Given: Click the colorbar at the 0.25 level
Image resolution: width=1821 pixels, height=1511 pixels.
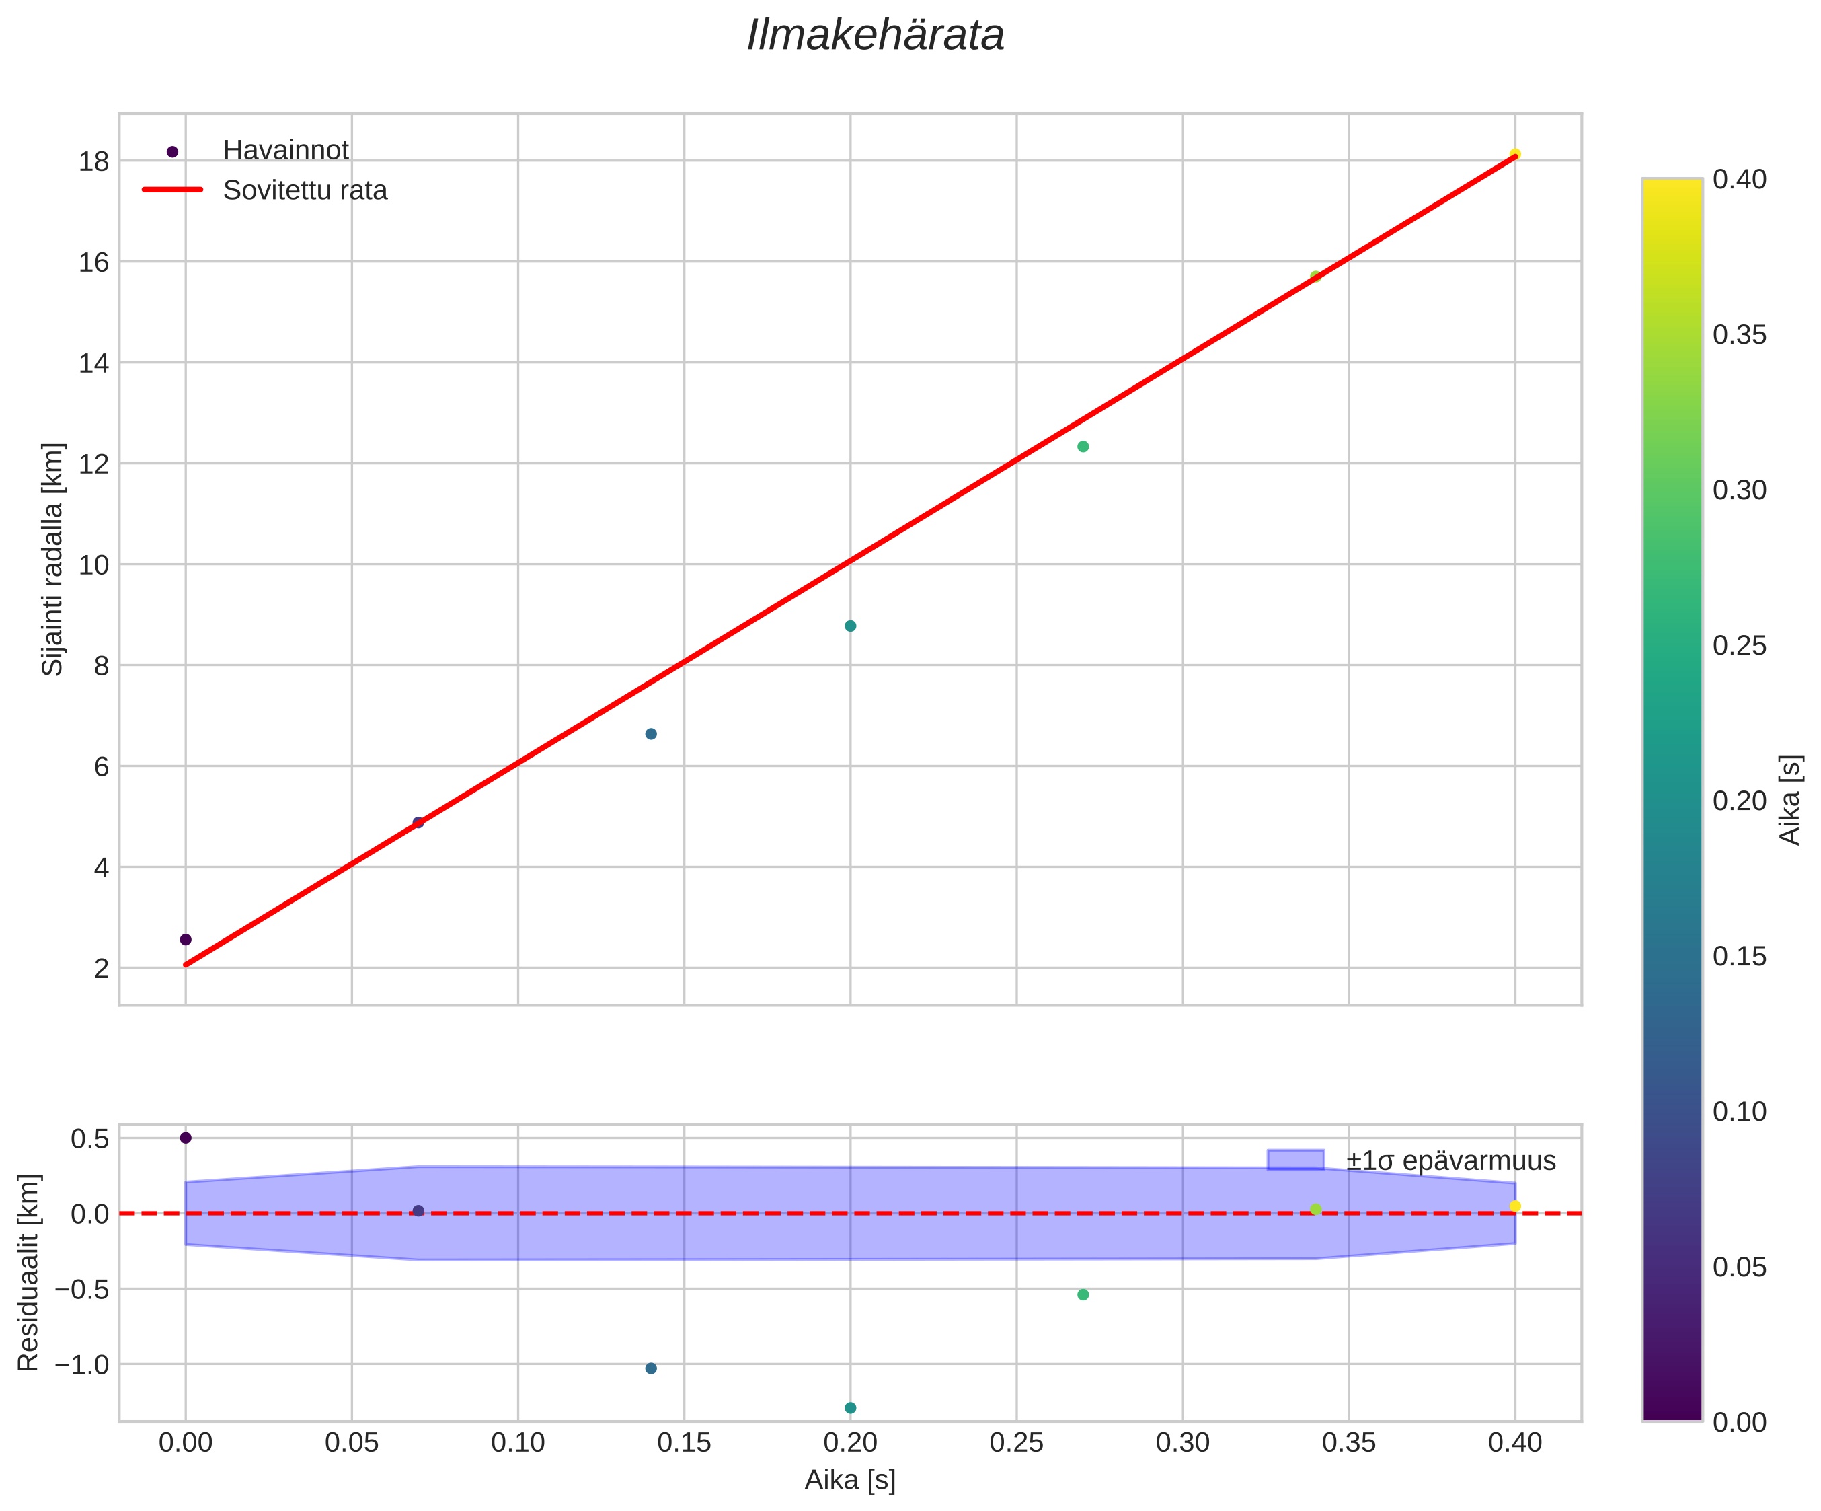Looking at the screenshot, I should tap(1672, 645).
